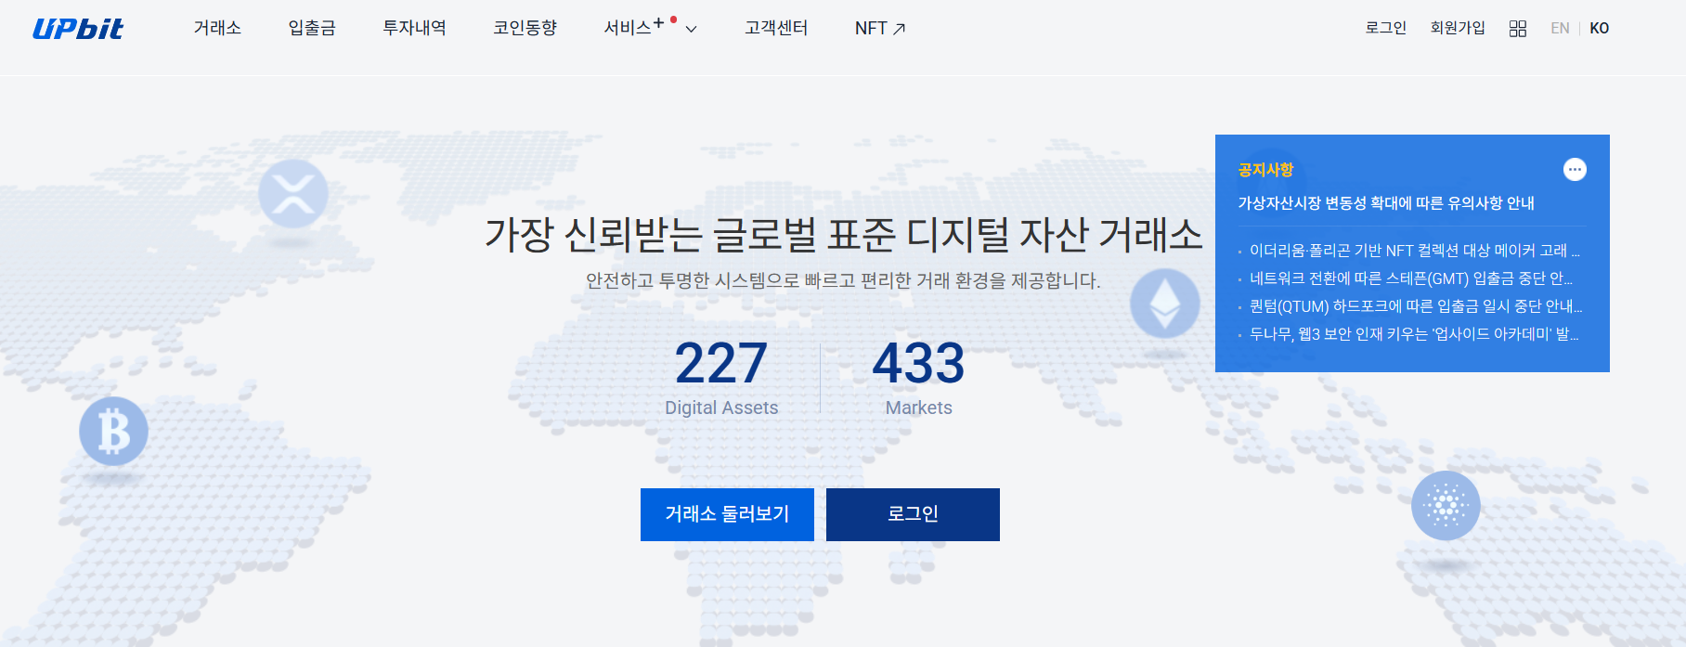Screen dimensions: 1686x647
Task: Click the Ethereum coin icon
Action: coord(1164,304)
